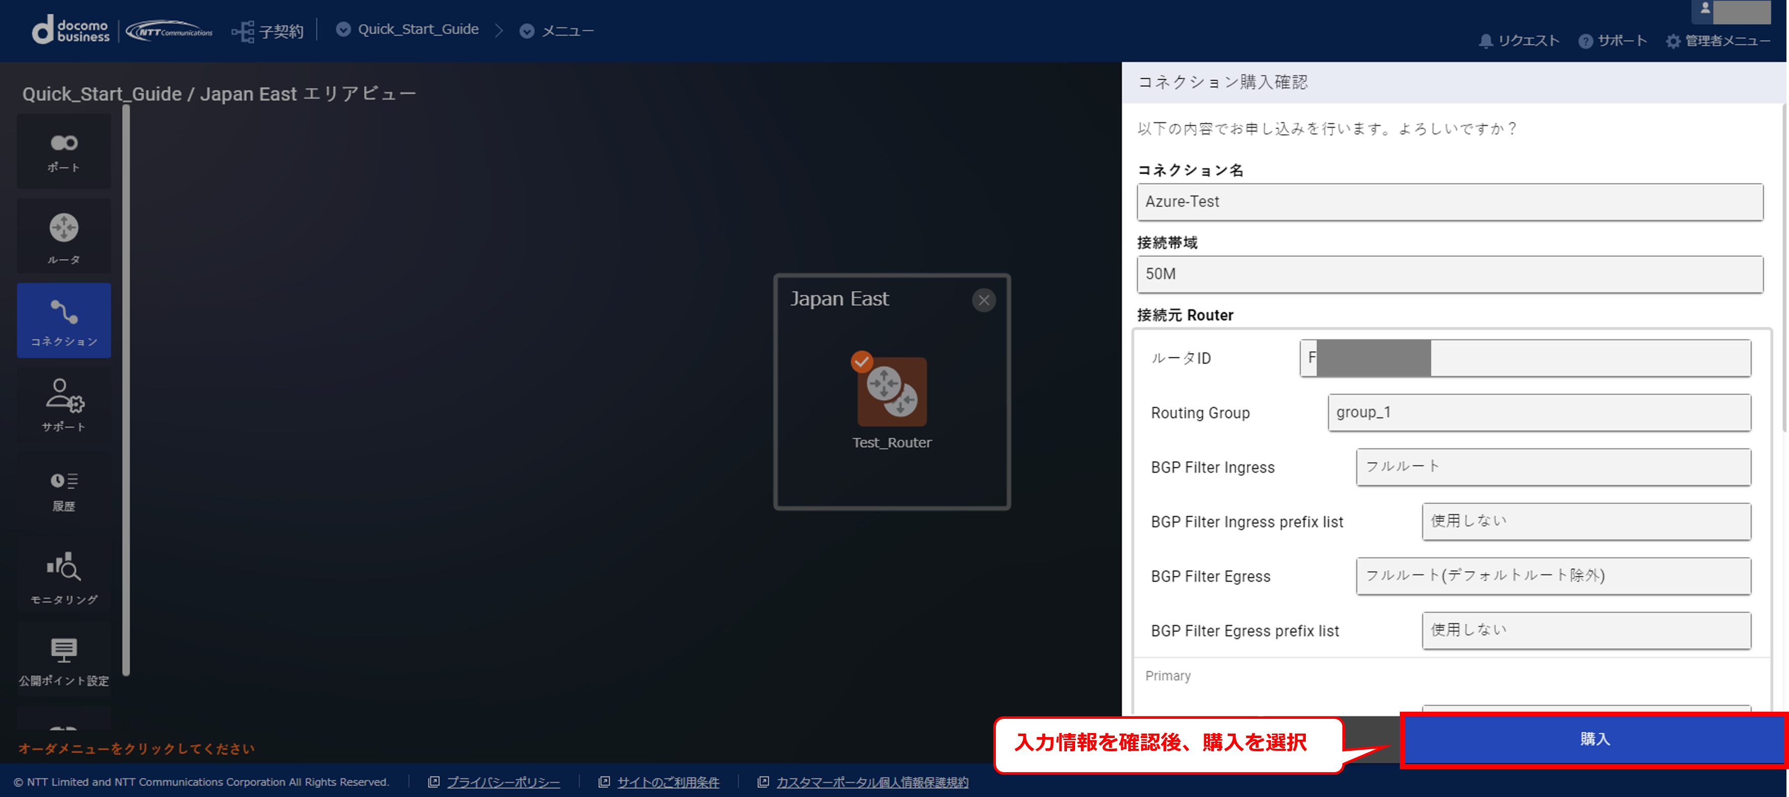Click the コネクション購入確認 panel title
This screenshot has width=1789, height=797.
click(x=1222, y=82)
